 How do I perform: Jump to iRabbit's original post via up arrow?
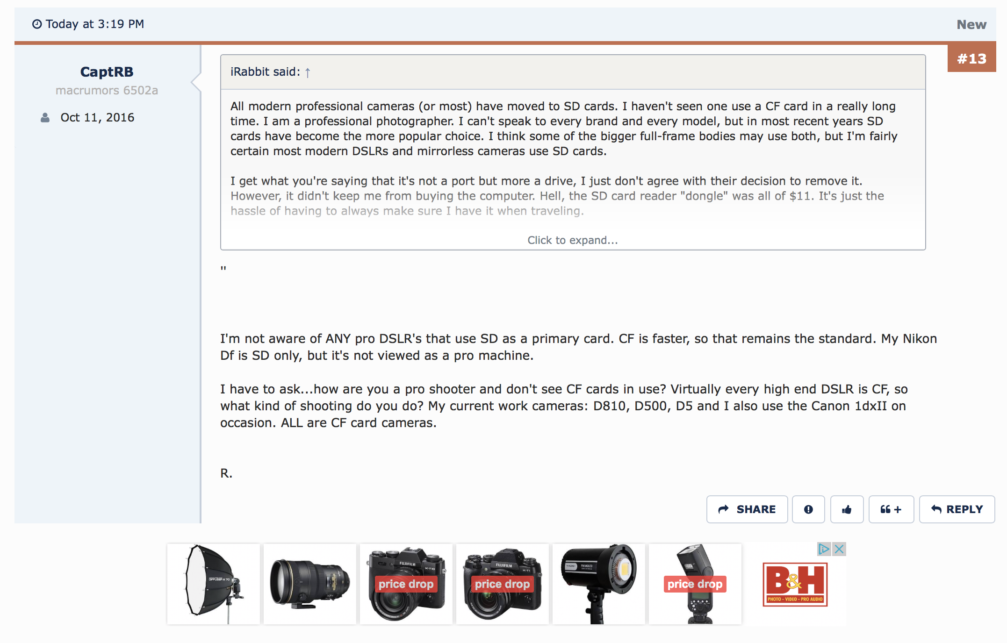(x=308, y=72)
